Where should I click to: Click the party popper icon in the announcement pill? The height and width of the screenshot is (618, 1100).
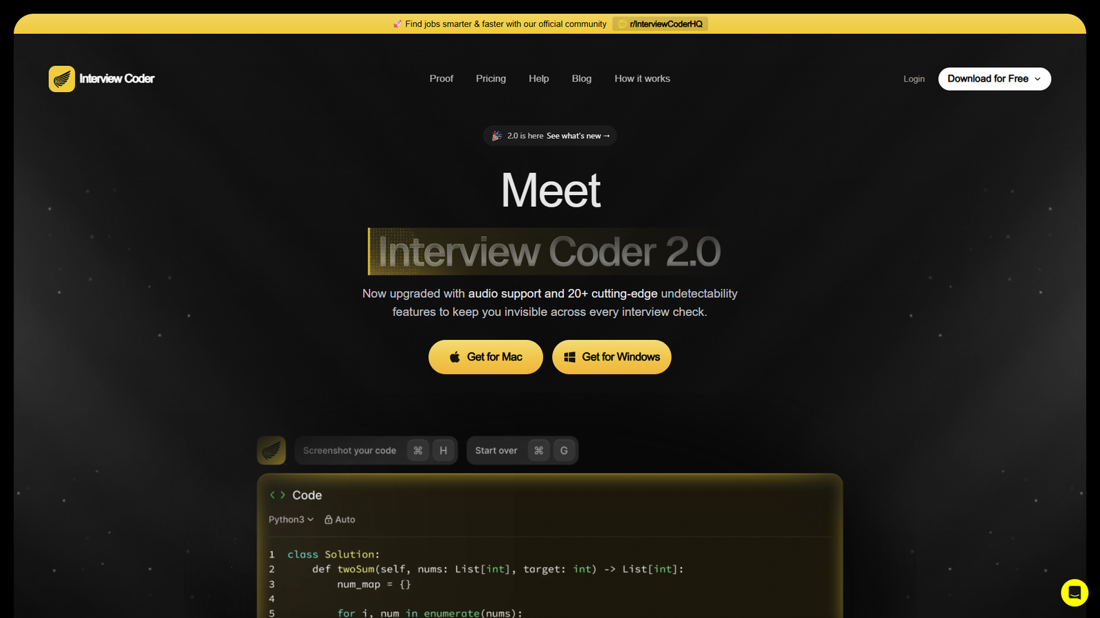[x=496, y=136]
